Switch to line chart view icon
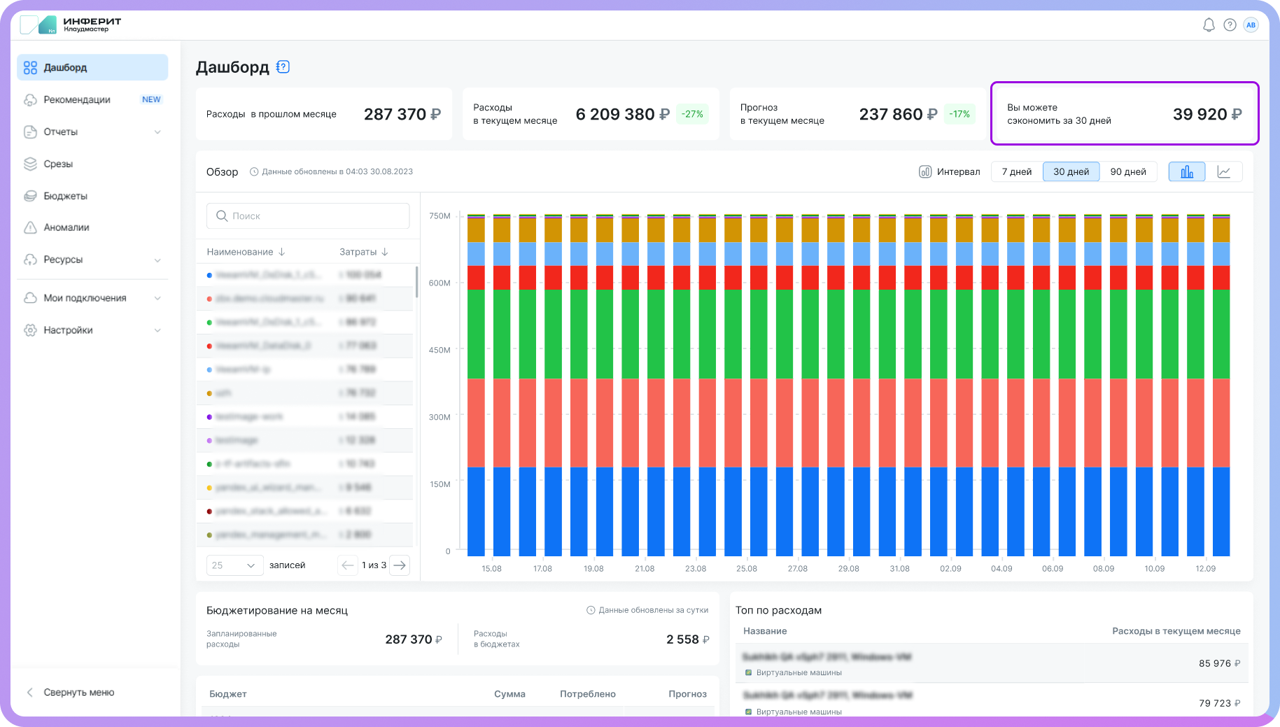 (1224, 172)
